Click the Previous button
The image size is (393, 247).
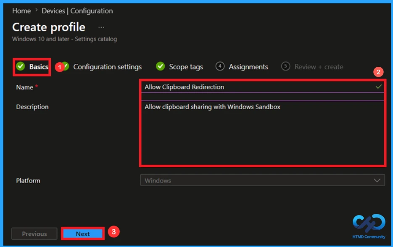pyautogui.click(x=34, y=234)
